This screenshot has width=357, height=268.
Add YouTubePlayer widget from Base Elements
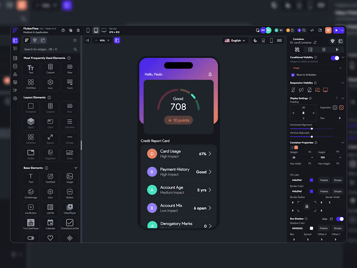coord(31,224)
